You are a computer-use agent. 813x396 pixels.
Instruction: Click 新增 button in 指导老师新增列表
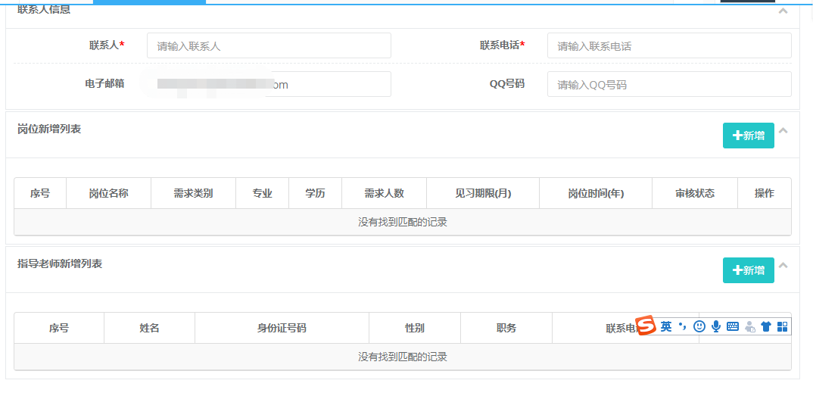[x=748, y=270]
